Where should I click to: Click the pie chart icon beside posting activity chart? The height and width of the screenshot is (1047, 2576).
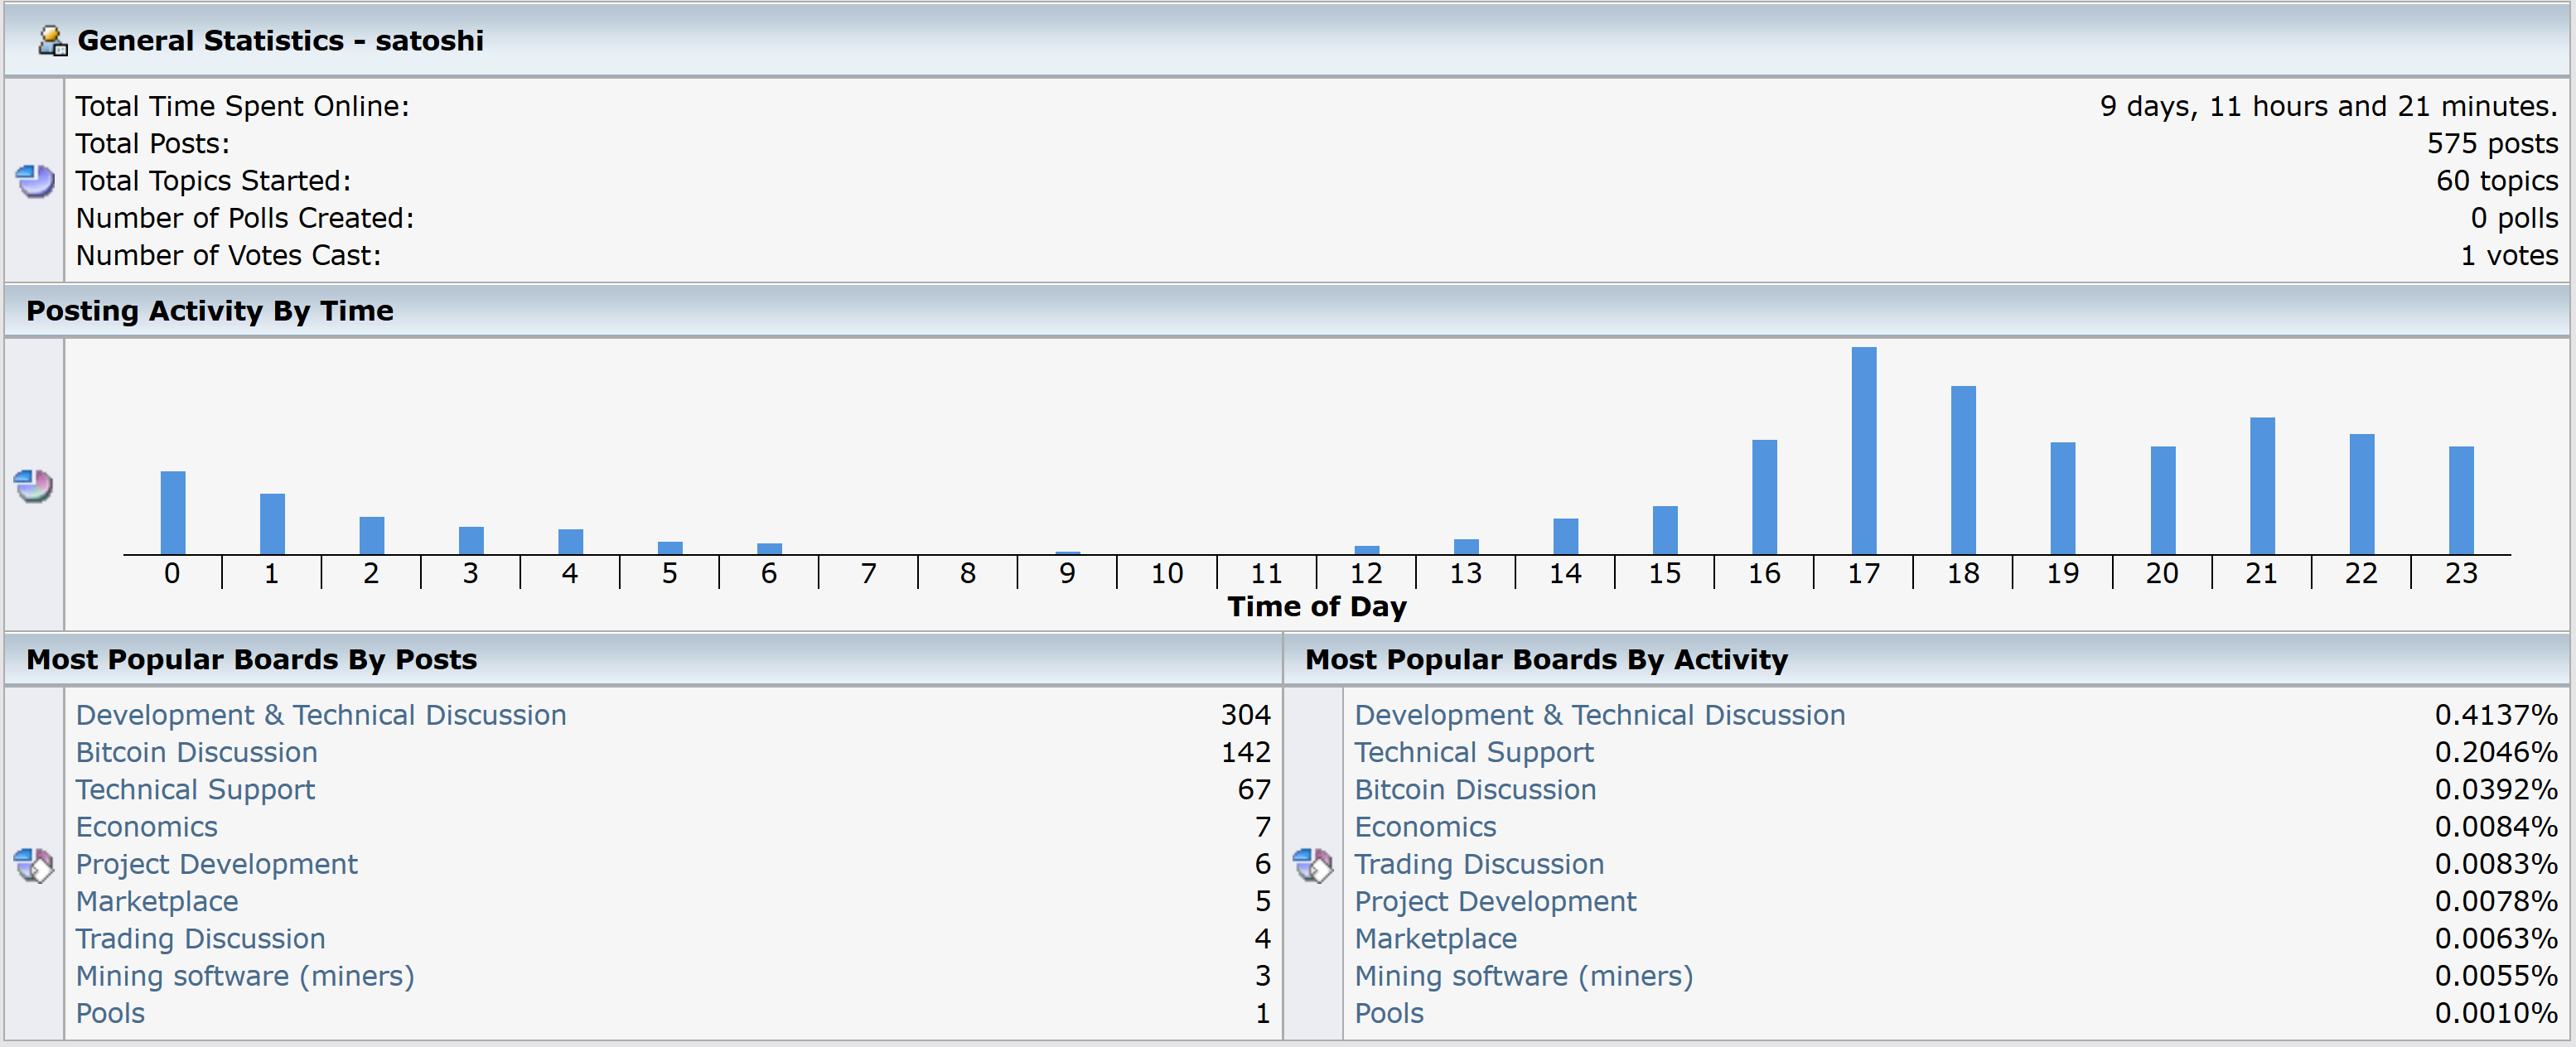33,486
